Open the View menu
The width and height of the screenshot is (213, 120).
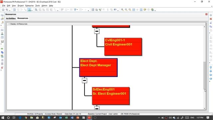14,6
